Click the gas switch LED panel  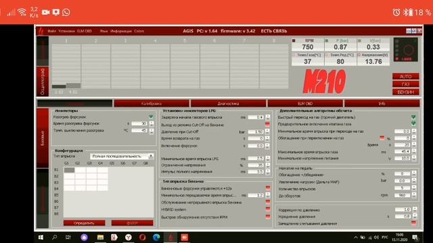(x=406, y=50)
